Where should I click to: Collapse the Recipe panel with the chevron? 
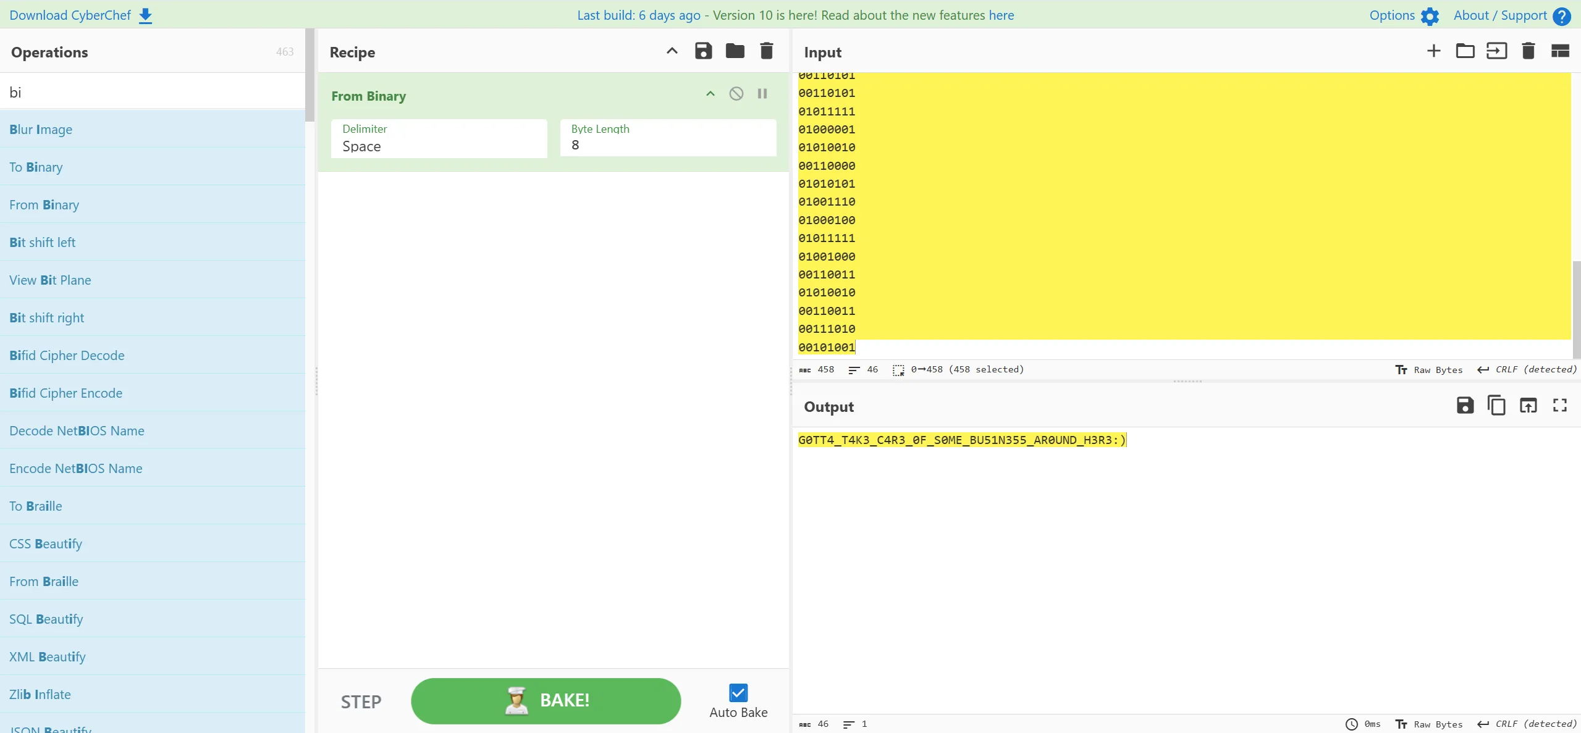click(x=672, y=51)
